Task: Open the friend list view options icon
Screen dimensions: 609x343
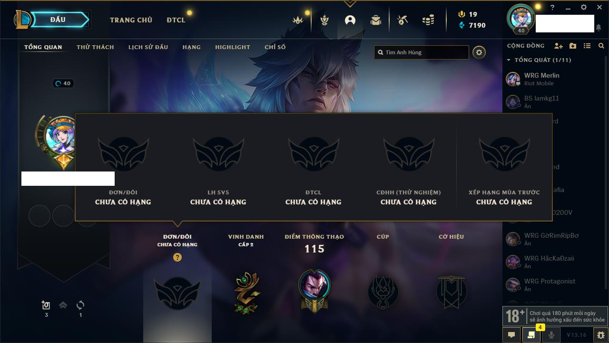Action: (587, 46)
